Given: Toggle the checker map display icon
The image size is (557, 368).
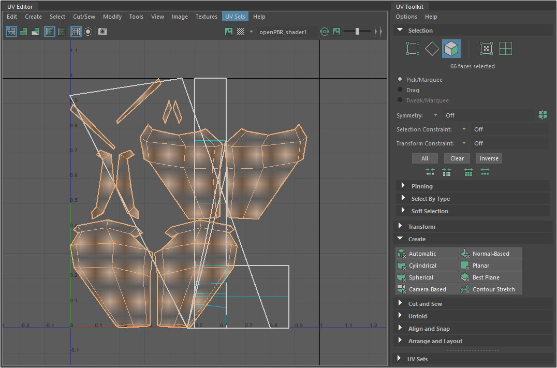Looking at the screenshot, I should pos(241,32).
